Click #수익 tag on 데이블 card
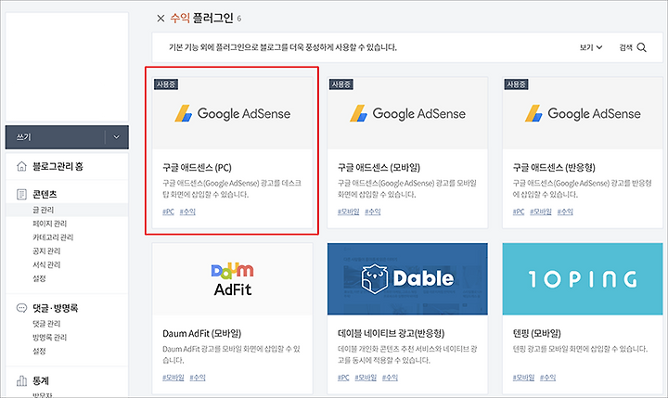Viewport: 668px width, 398px height. click(390, 377)
